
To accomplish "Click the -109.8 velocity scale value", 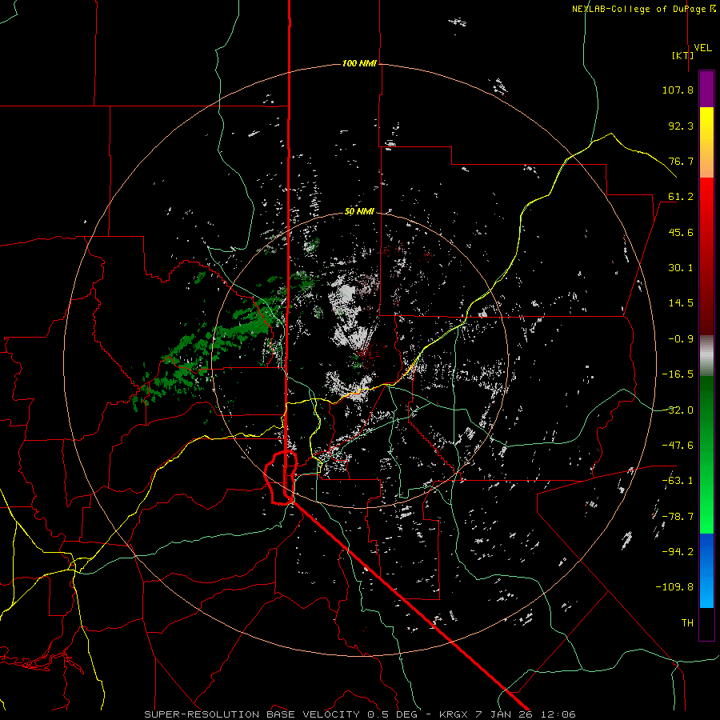I will click(674, 587).
